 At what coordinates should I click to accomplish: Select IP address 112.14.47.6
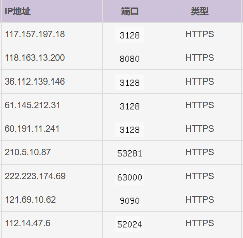click(28, 223)
